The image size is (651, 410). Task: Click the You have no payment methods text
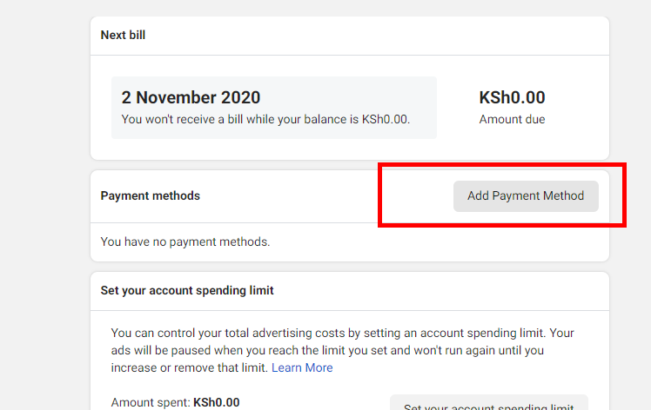(x=185, y=241)
